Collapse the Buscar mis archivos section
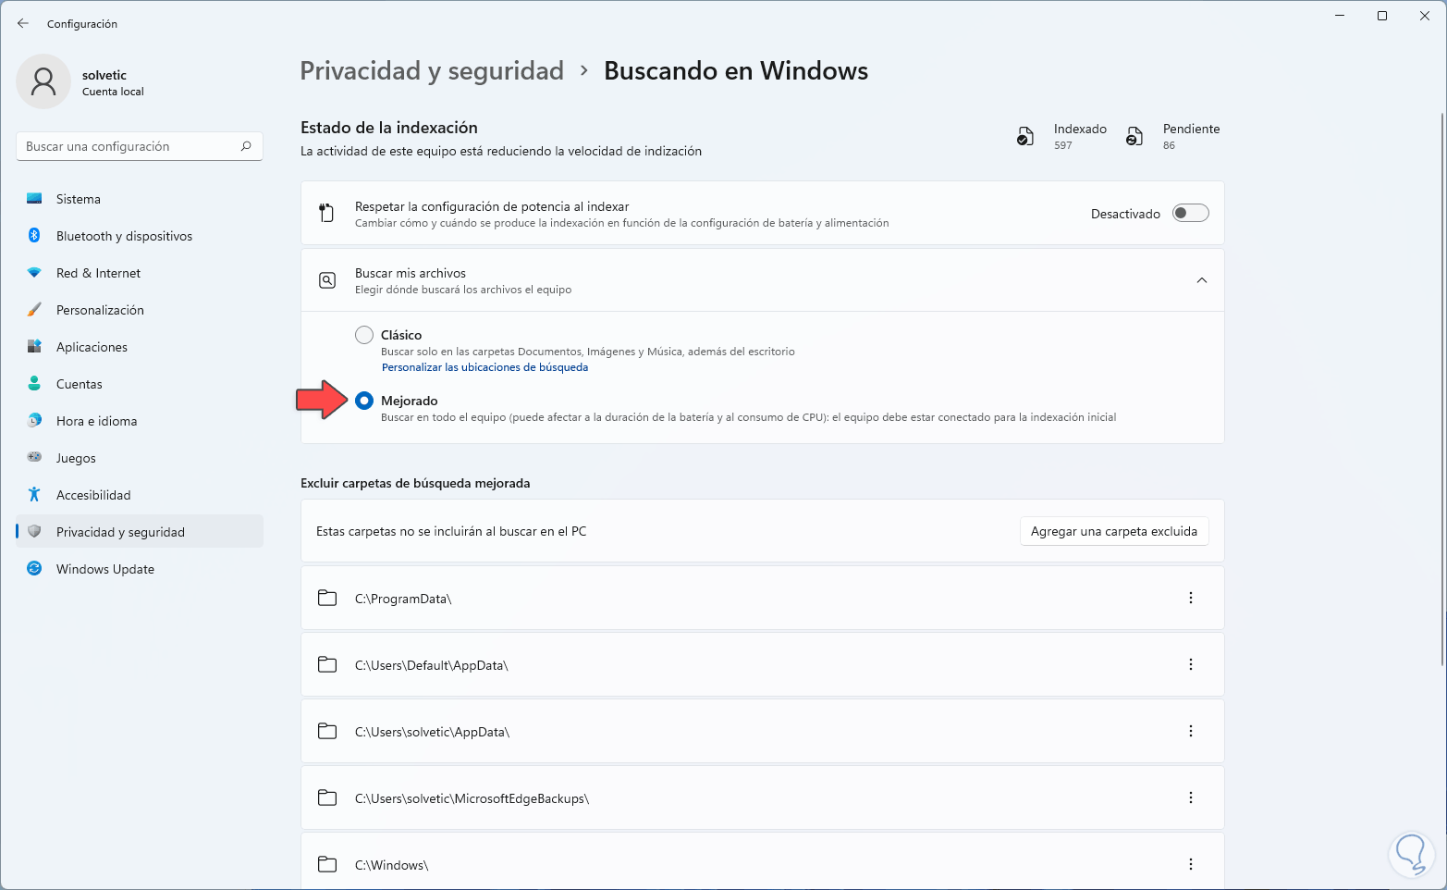Viewport: 1447px width, 890px height. [1201, 280]
